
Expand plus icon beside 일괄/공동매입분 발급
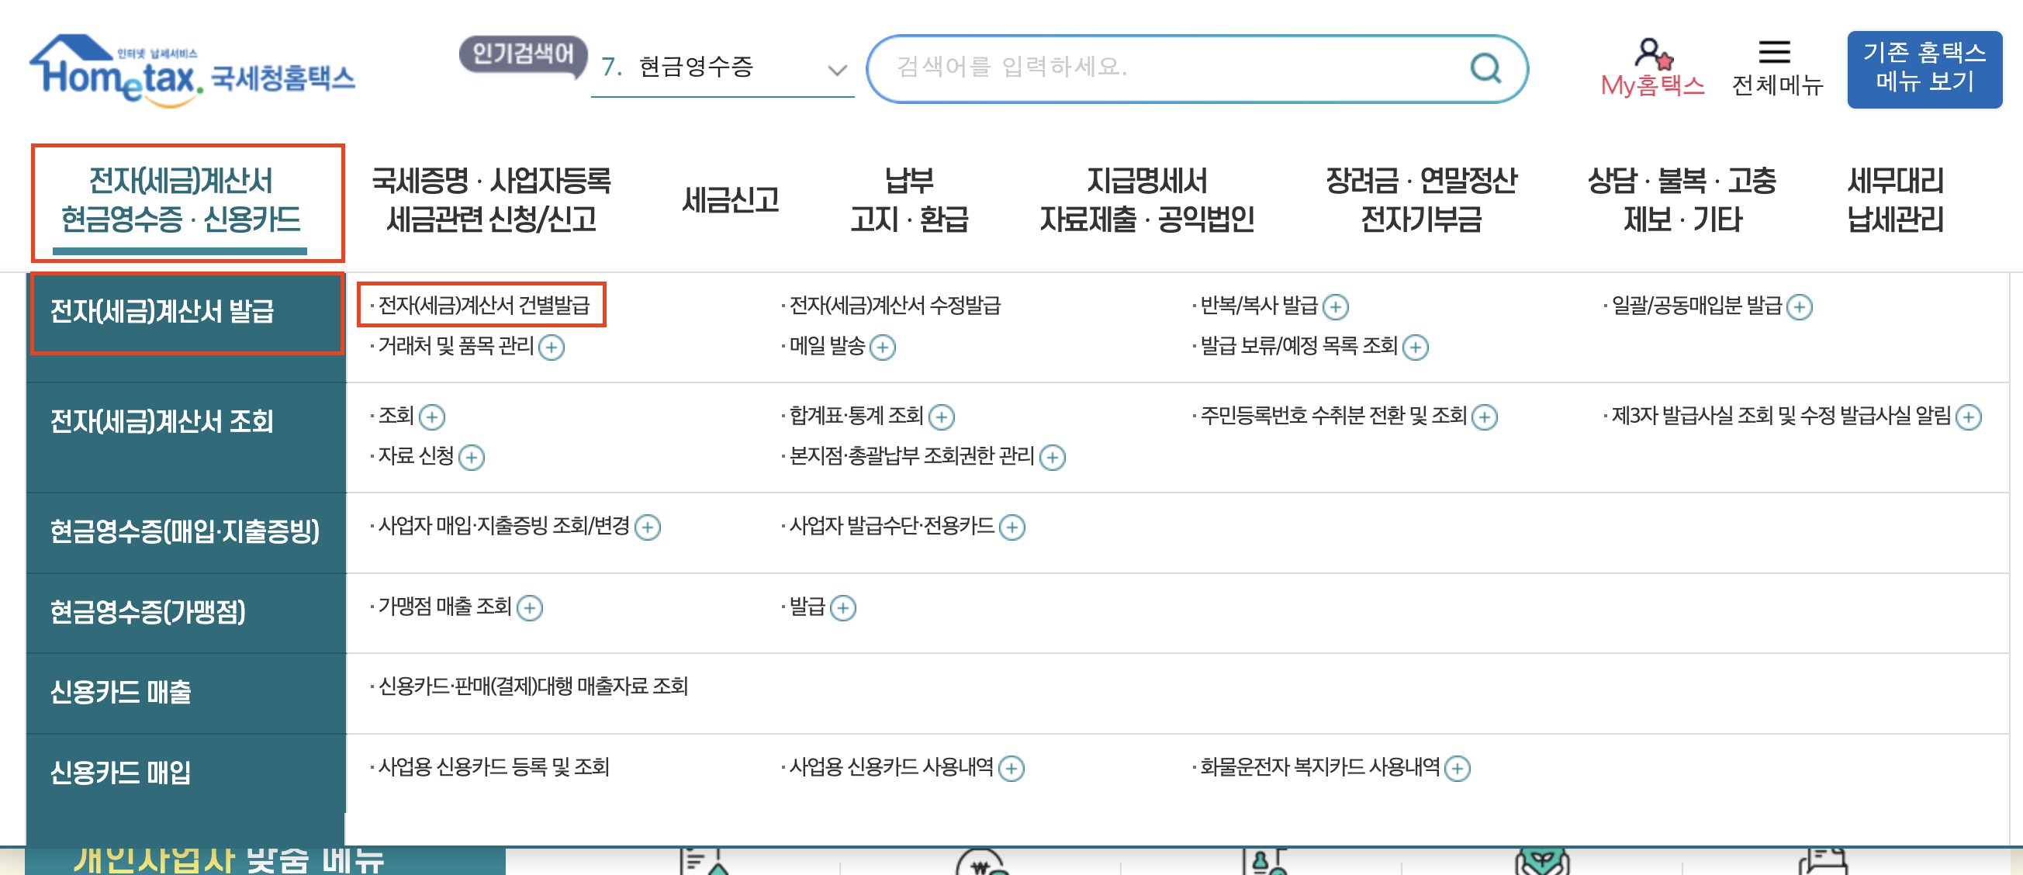pos(1798,306)
